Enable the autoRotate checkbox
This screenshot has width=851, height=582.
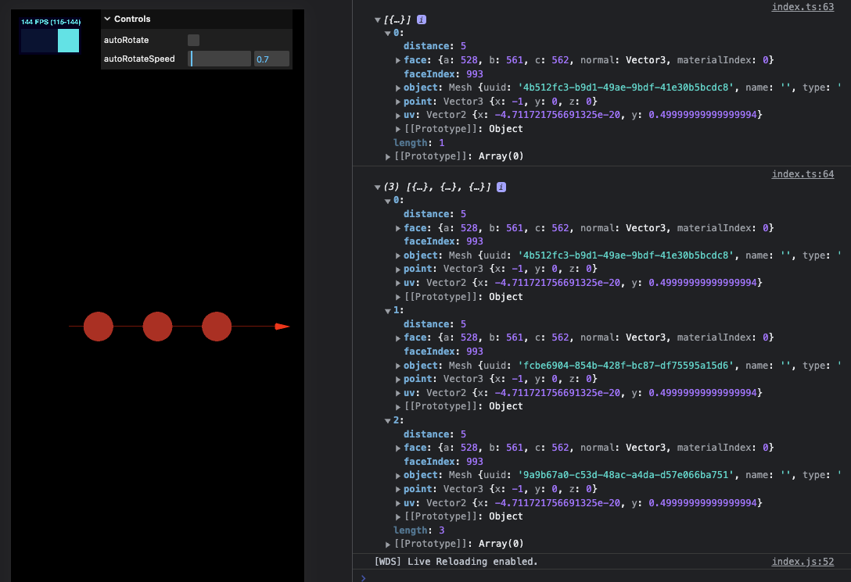coord(193,40)
